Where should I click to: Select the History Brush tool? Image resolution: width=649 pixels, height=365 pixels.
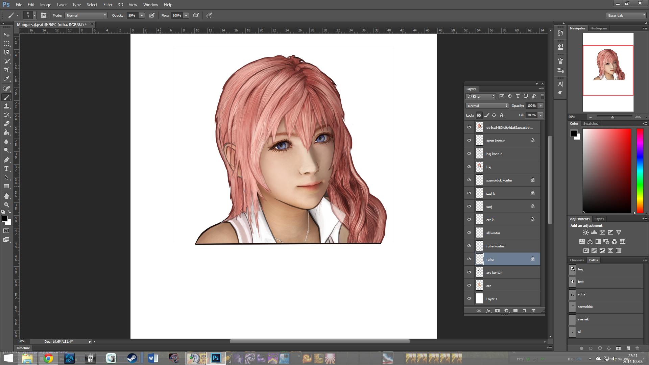coord(6,115)
